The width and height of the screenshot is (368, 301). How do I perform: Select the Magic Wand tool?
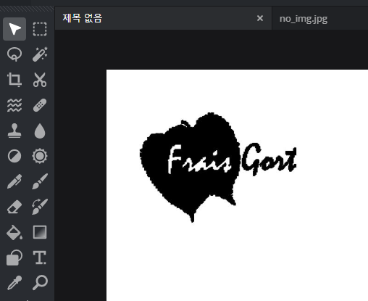40,54
